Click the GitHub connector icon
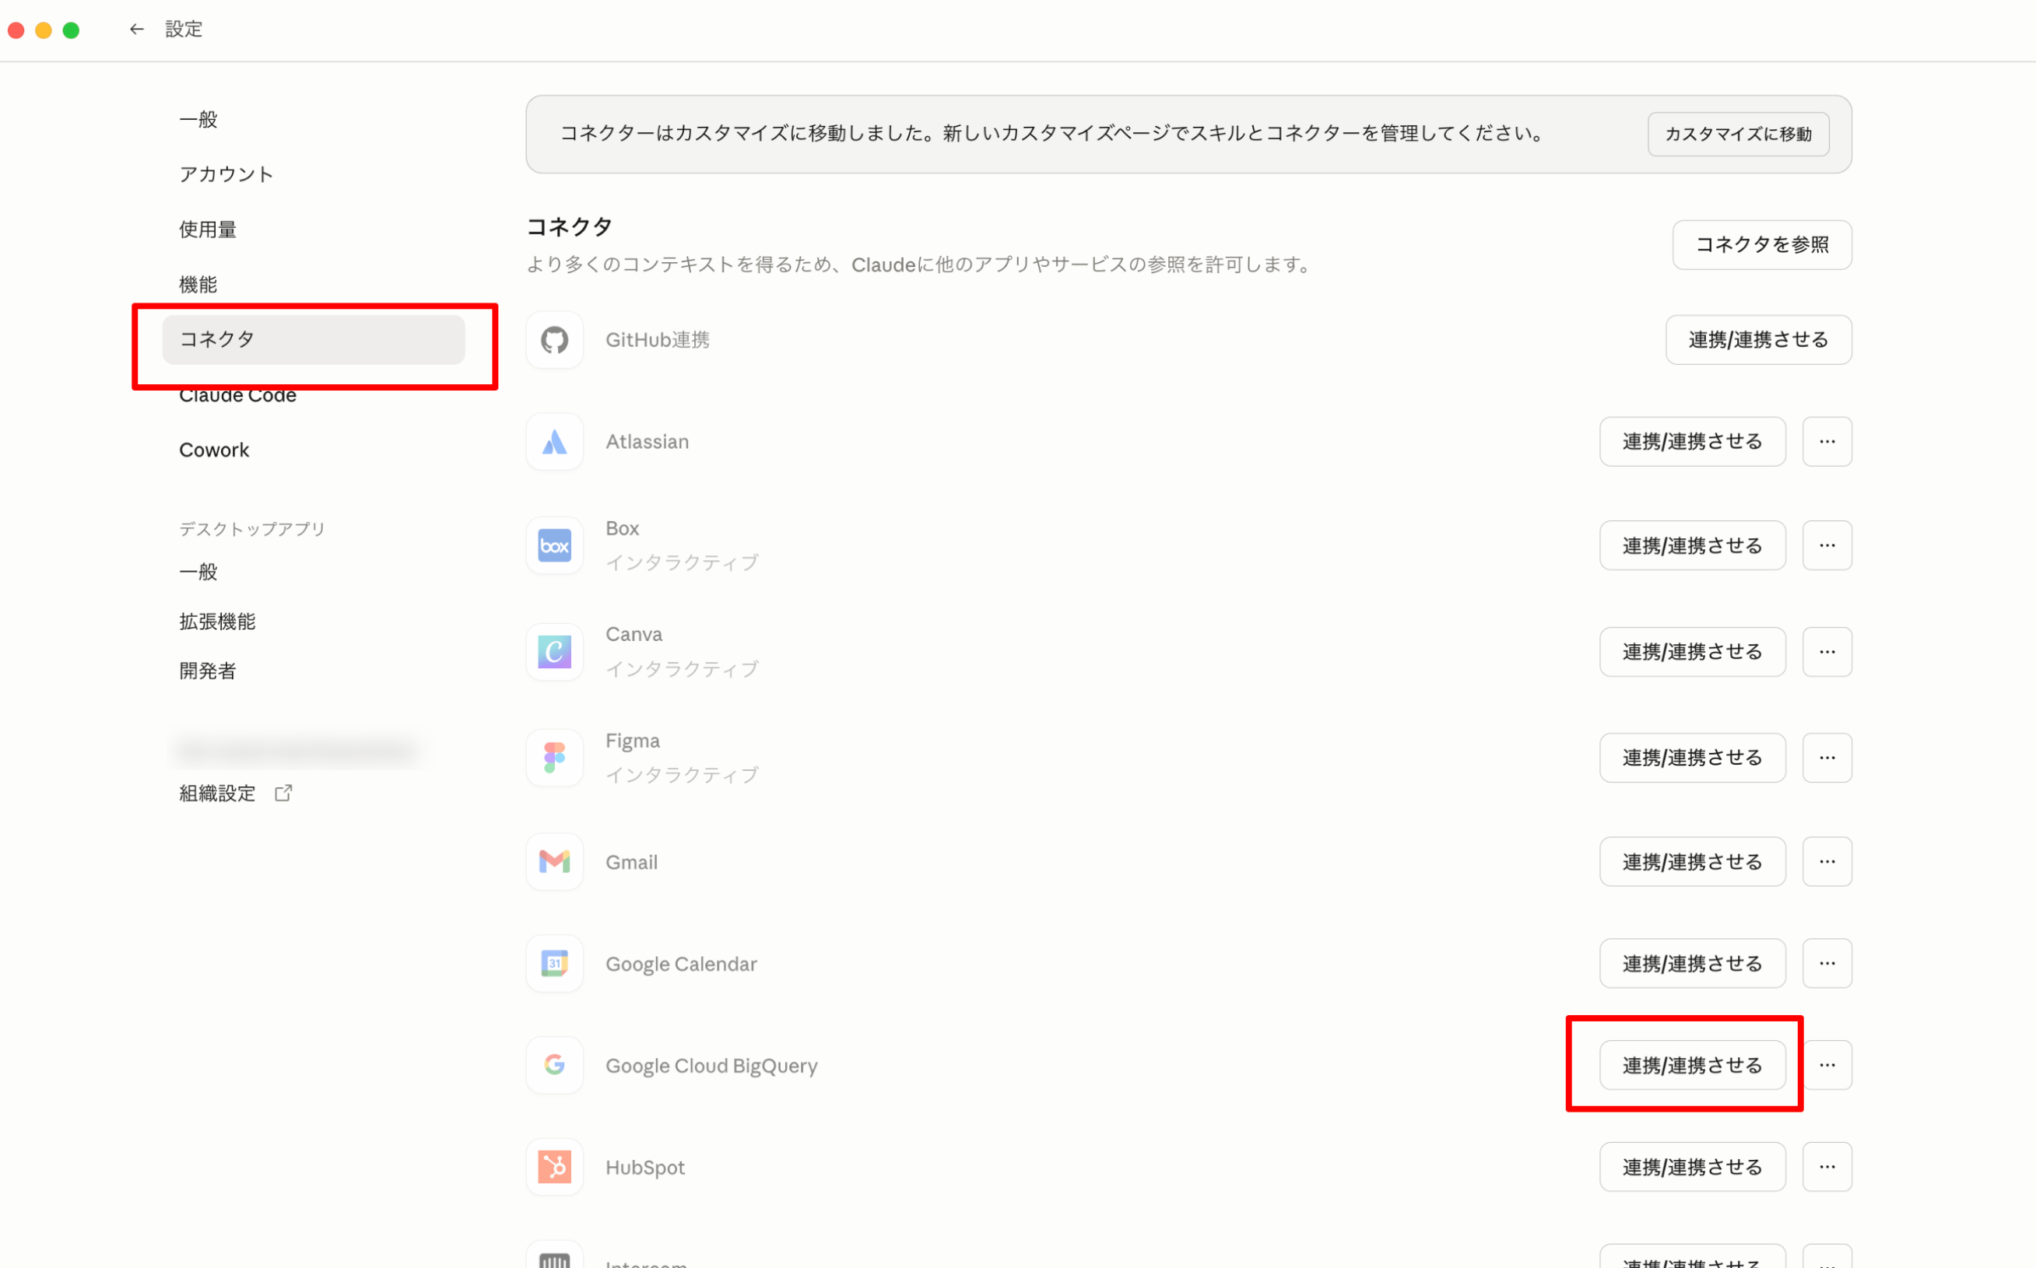 click(x=554, y=340)
